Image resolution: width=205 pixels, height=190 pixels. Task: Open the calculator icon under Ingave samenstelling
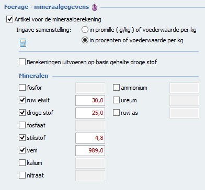(x=23, y=43)
